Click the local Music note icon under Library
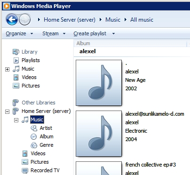190x175 pixels. tap(16, 69)
